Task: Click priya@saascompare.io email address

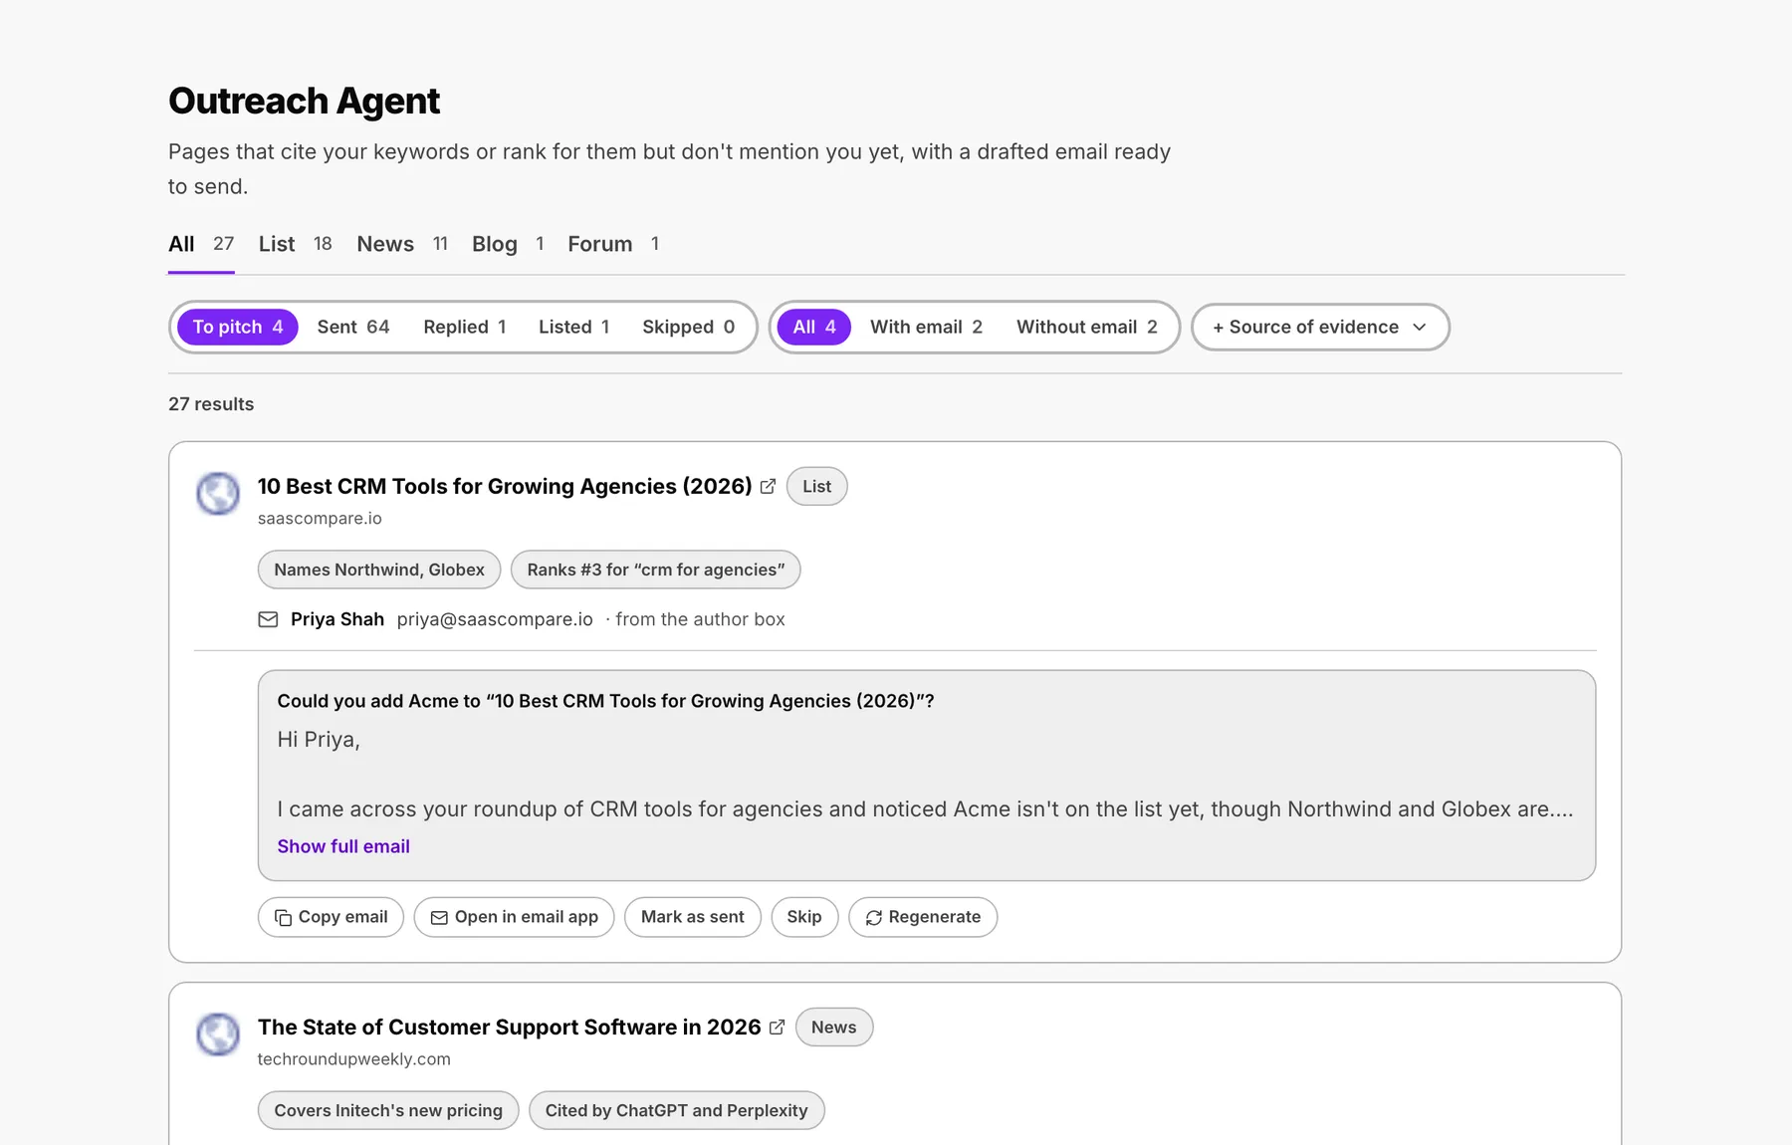Action: pos(495,619)
